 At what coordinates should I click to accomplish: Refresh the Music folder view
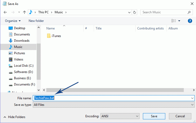point(135,12)
